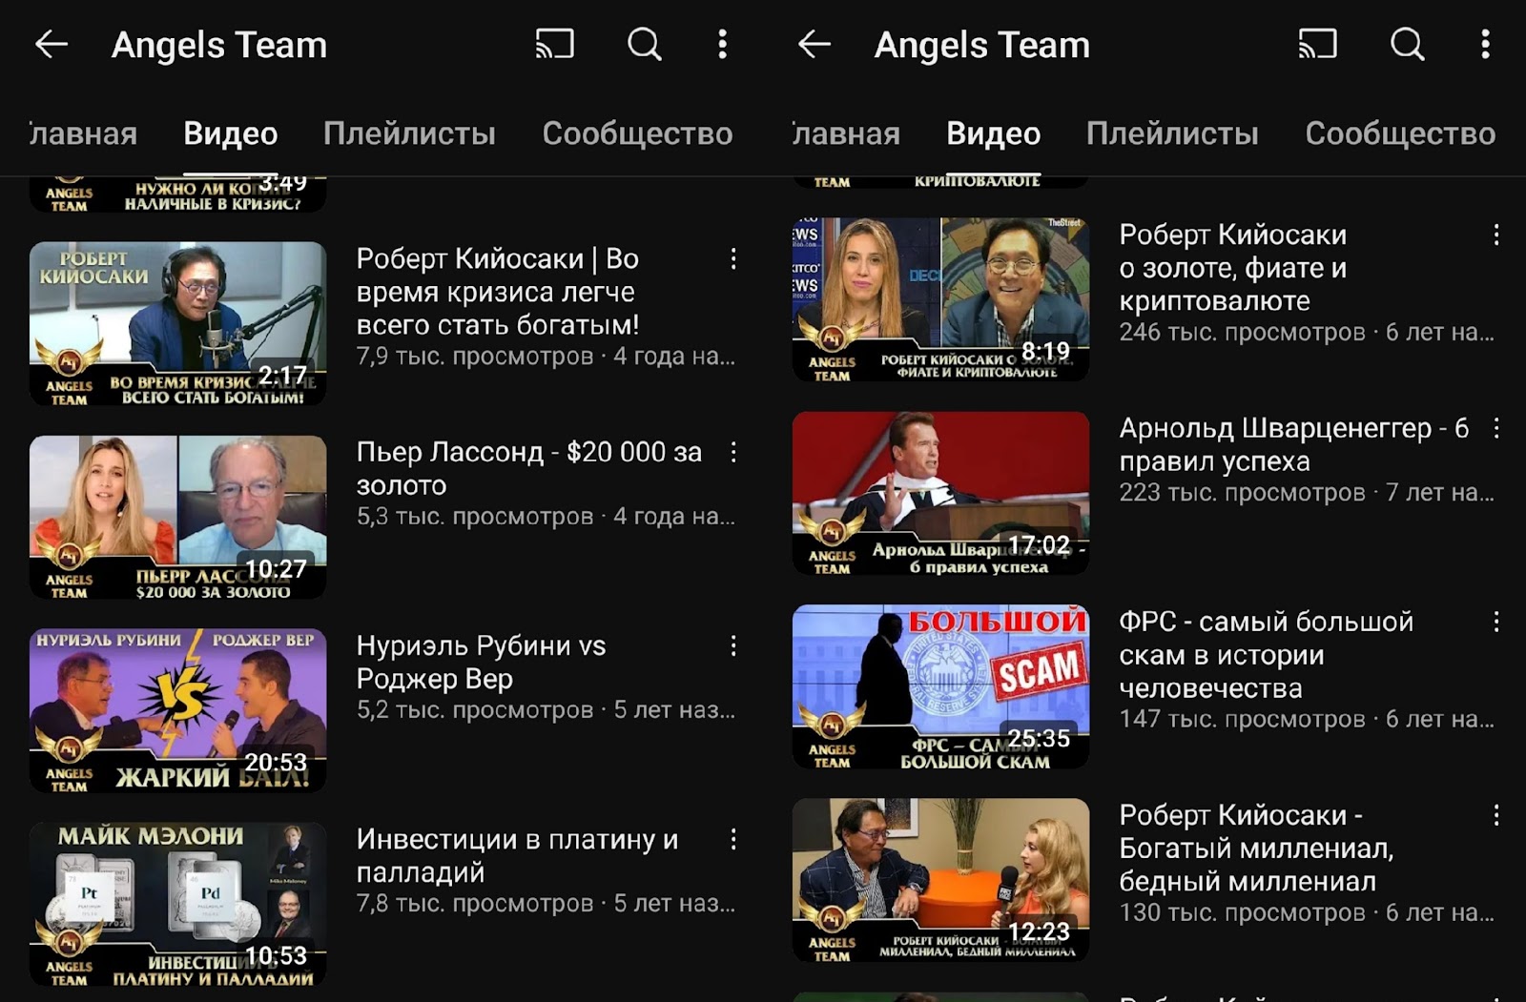Viewport: 1526px width, 1002px height.
Task: Open title 'Богатый миллениал, бедный миллениал'
Action: coord(1256,849)
